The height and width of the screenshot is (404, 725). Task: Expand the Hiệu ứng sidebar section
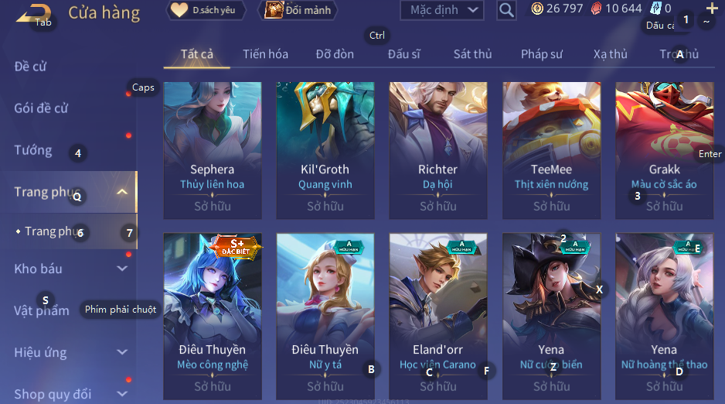[122, 352]
